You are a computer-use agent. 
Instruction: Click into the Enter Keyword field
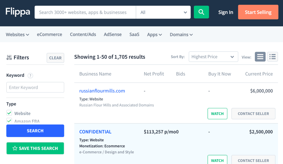[35, 87]
